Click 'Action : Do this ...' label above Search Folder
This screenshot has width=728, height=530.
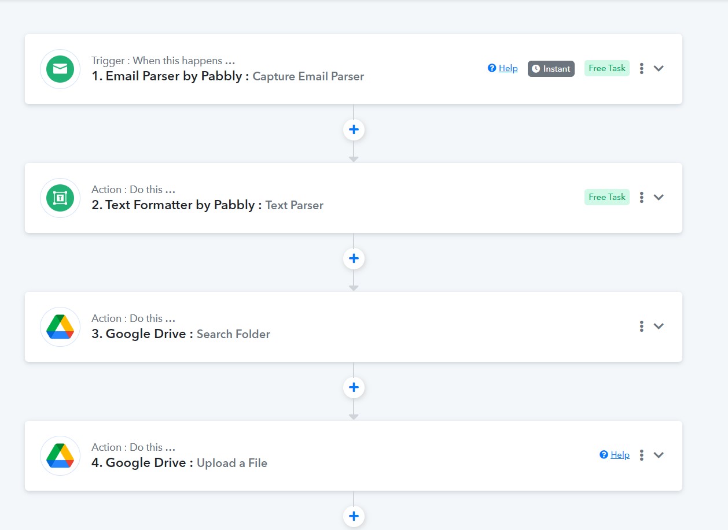tap(133, 318)
